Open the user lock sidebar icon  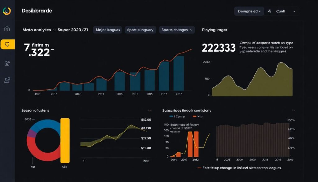click(x=7, y=80)
